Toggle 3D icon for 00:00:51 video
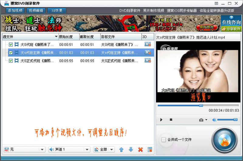 coord(148,44)
